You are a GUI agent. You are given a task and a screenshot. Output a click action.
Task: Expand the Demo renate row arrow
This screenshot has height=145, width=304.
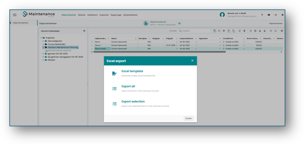(x=92, y=49)
